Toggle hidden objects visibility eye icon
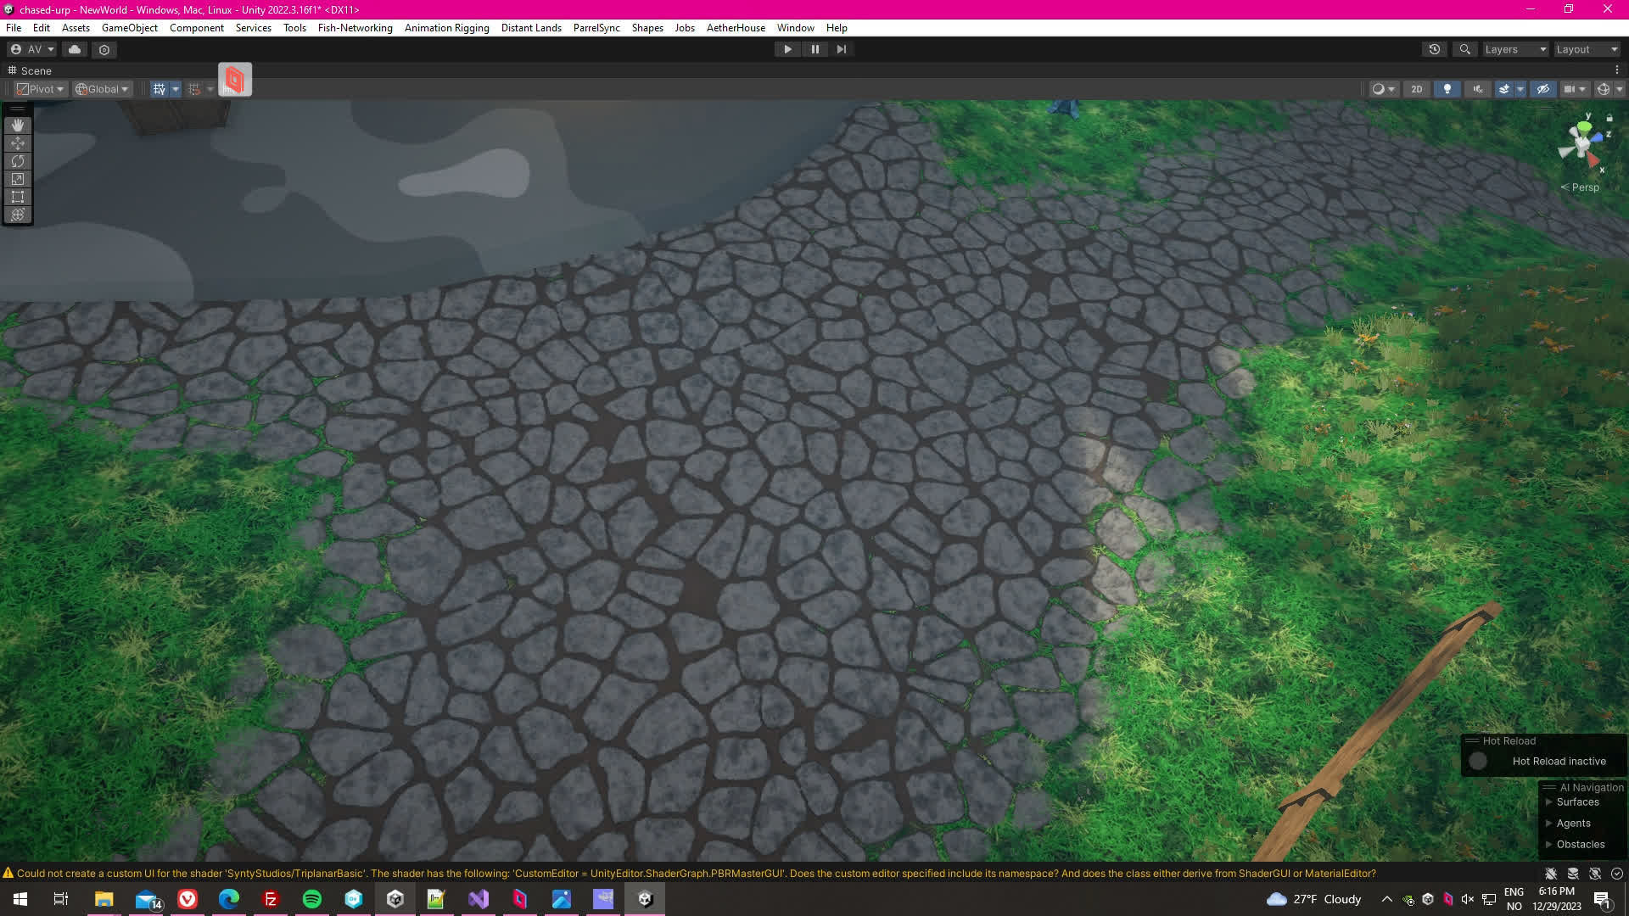This screenshot has height=916, width=1629. point(1543,89)
